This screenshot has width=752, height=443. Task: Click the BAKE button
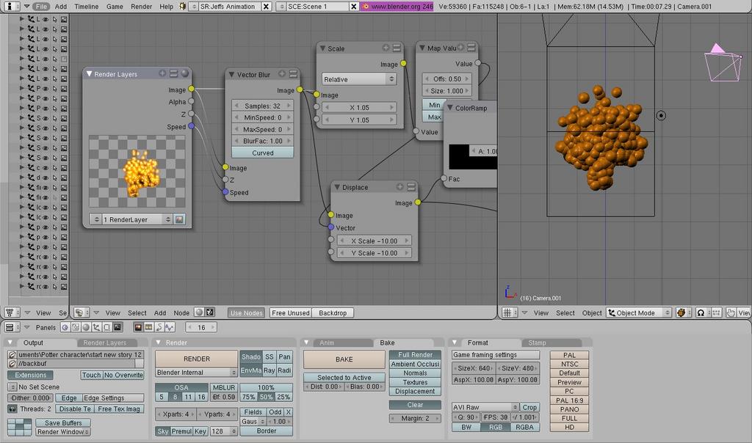pos(344,359)
